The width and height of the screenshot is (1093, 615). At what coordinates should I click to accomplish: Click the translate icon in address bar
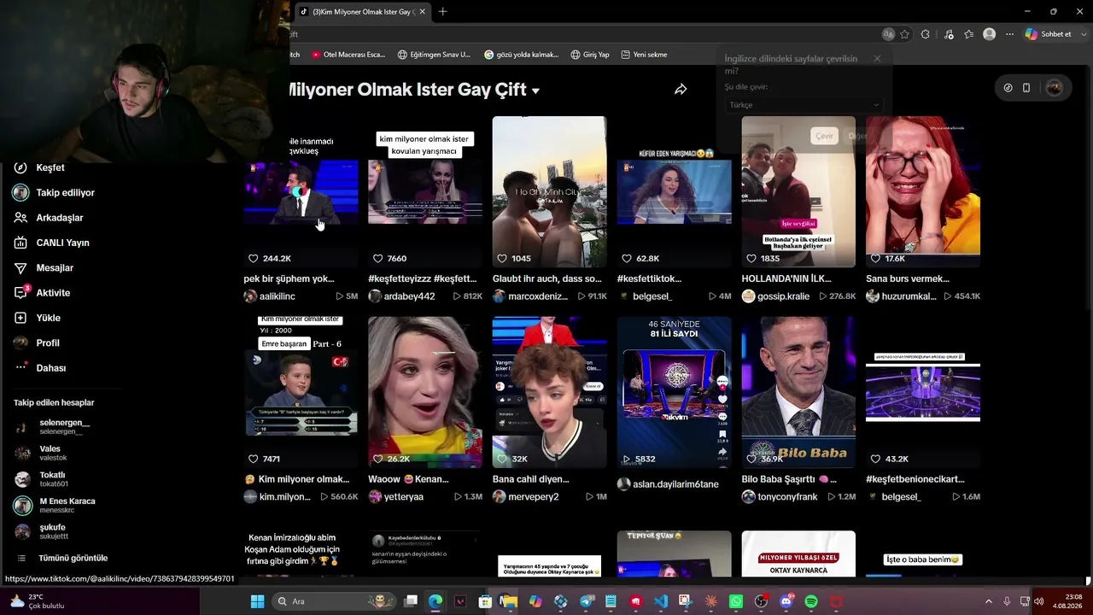point(889,34)
